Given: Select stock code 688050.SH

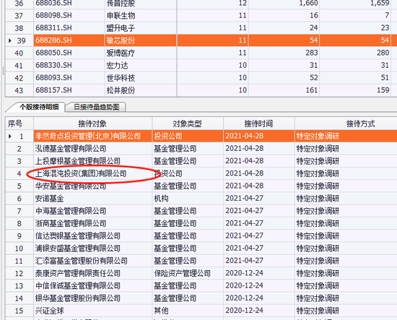Looking at the screenshot, I should (53, 53).
